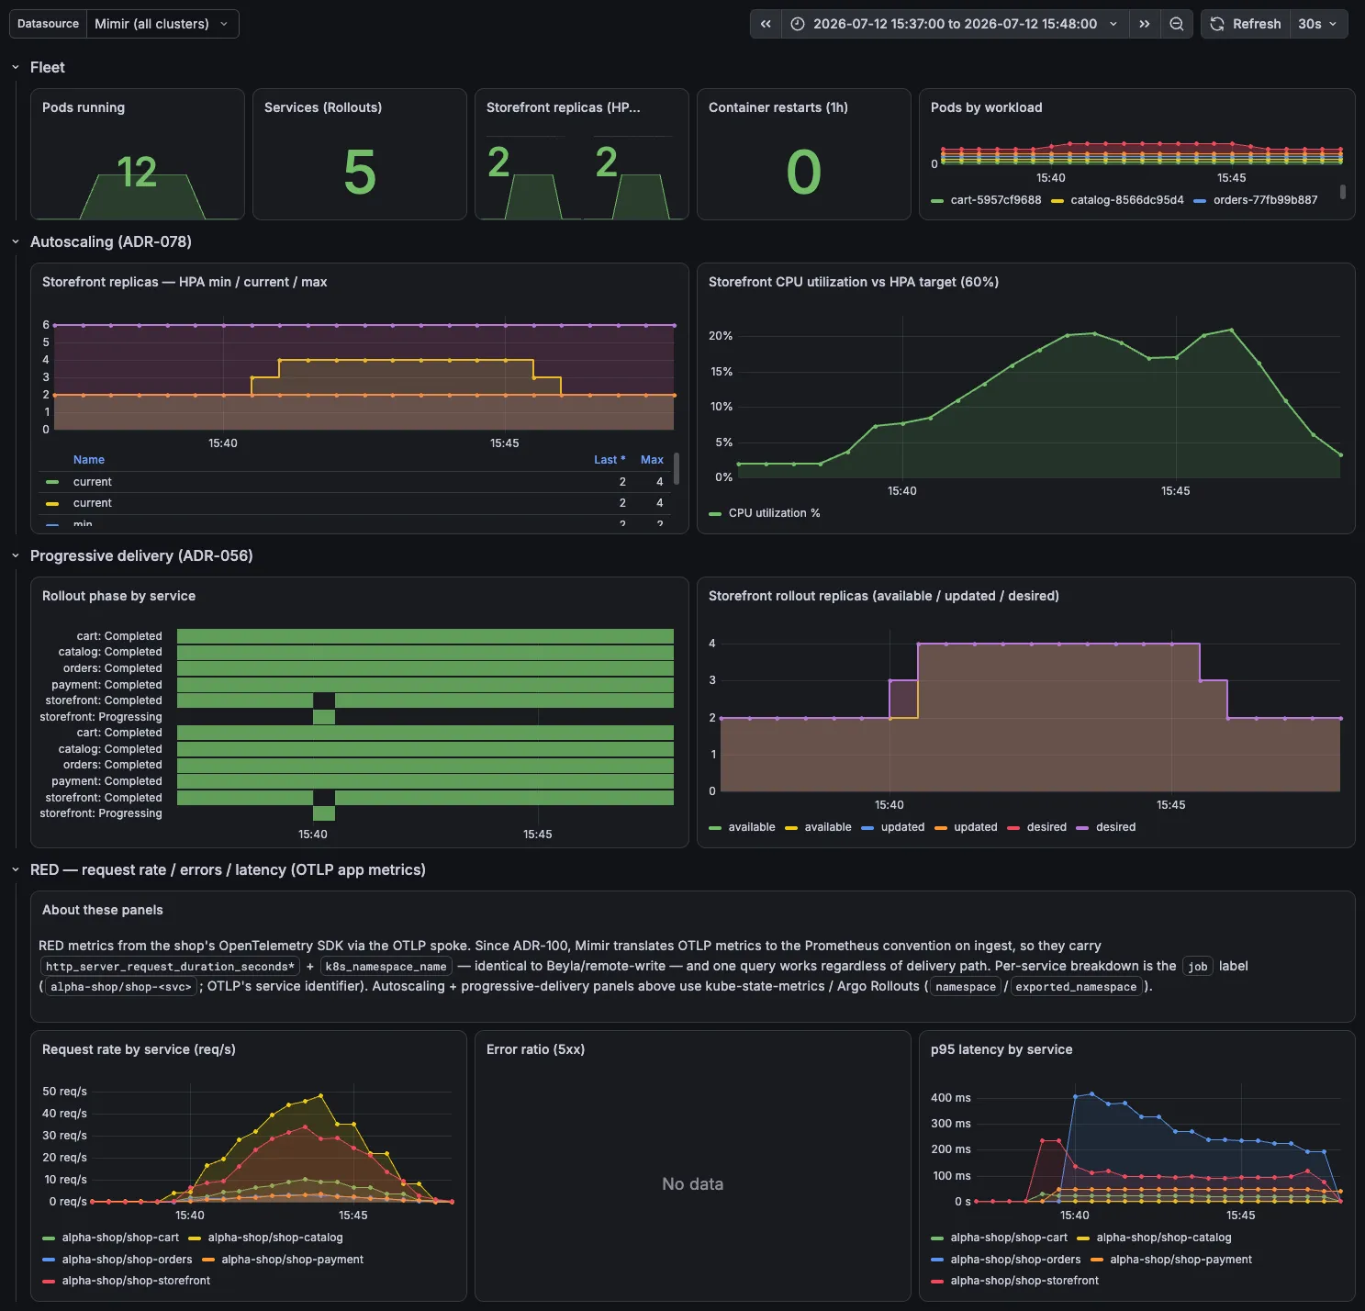
Task: Click the Refresh circular arrows icon
Action: [x=1217, y=24]
